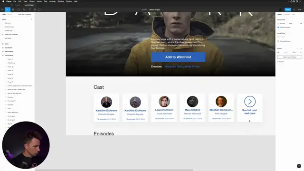Open the Figma main menu icon
Image resolution: width=304 pixels, height=171 pixels.
[x=2, y=9]
